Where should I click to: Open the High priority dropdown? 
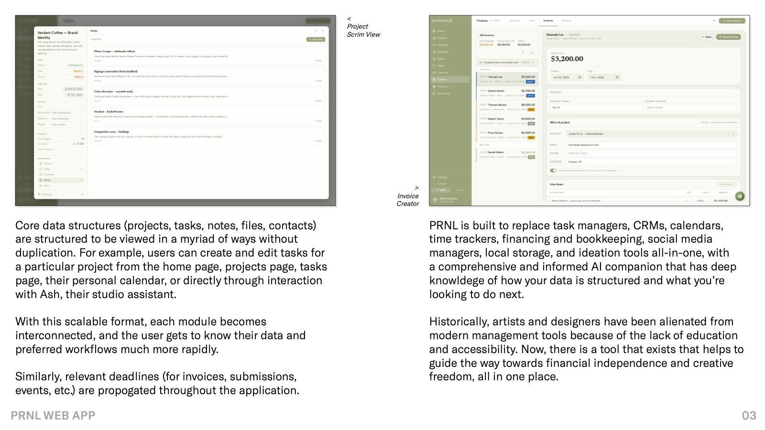78,77
